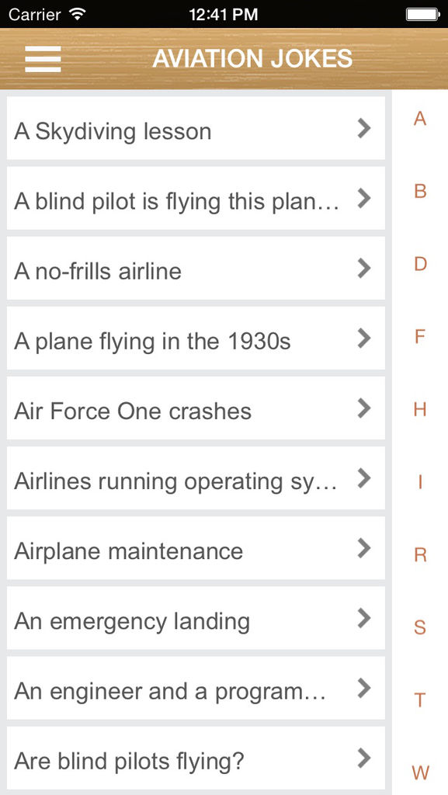Viewport: 448px width, 795px height.
Task: Jump to index letter T
Action: click(419, 700)
